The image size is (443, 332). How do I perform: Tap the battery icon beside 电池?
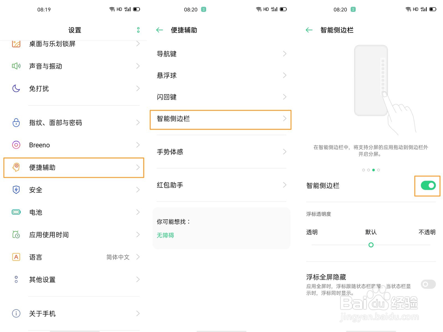pyautogui.click(x=16, y=212)
